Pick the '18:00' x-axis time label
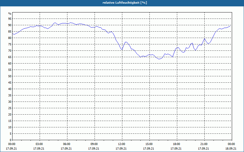244x152 pixels. coord(177,144)
